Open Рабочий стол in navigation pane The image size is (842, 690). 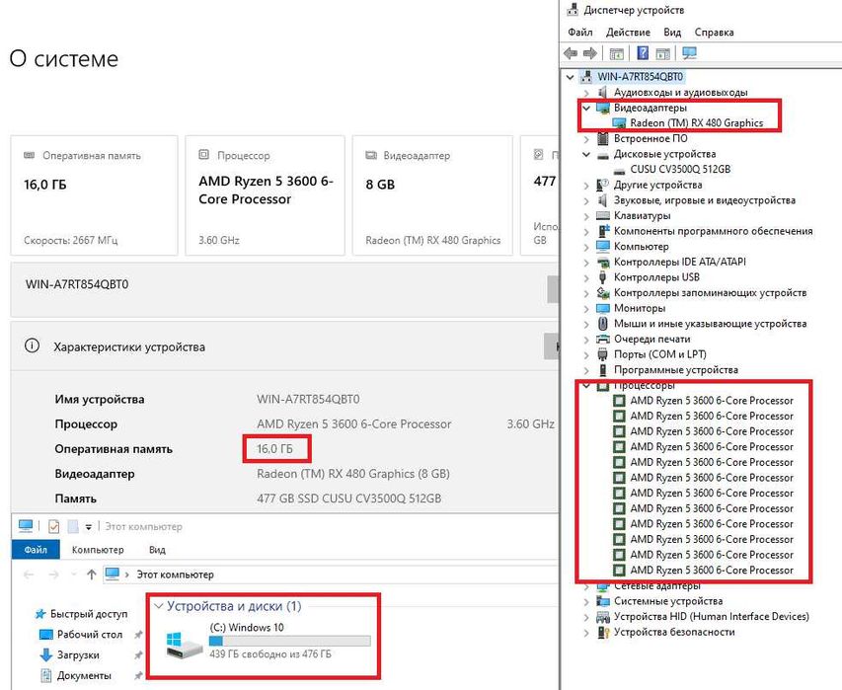click(90, 635)
